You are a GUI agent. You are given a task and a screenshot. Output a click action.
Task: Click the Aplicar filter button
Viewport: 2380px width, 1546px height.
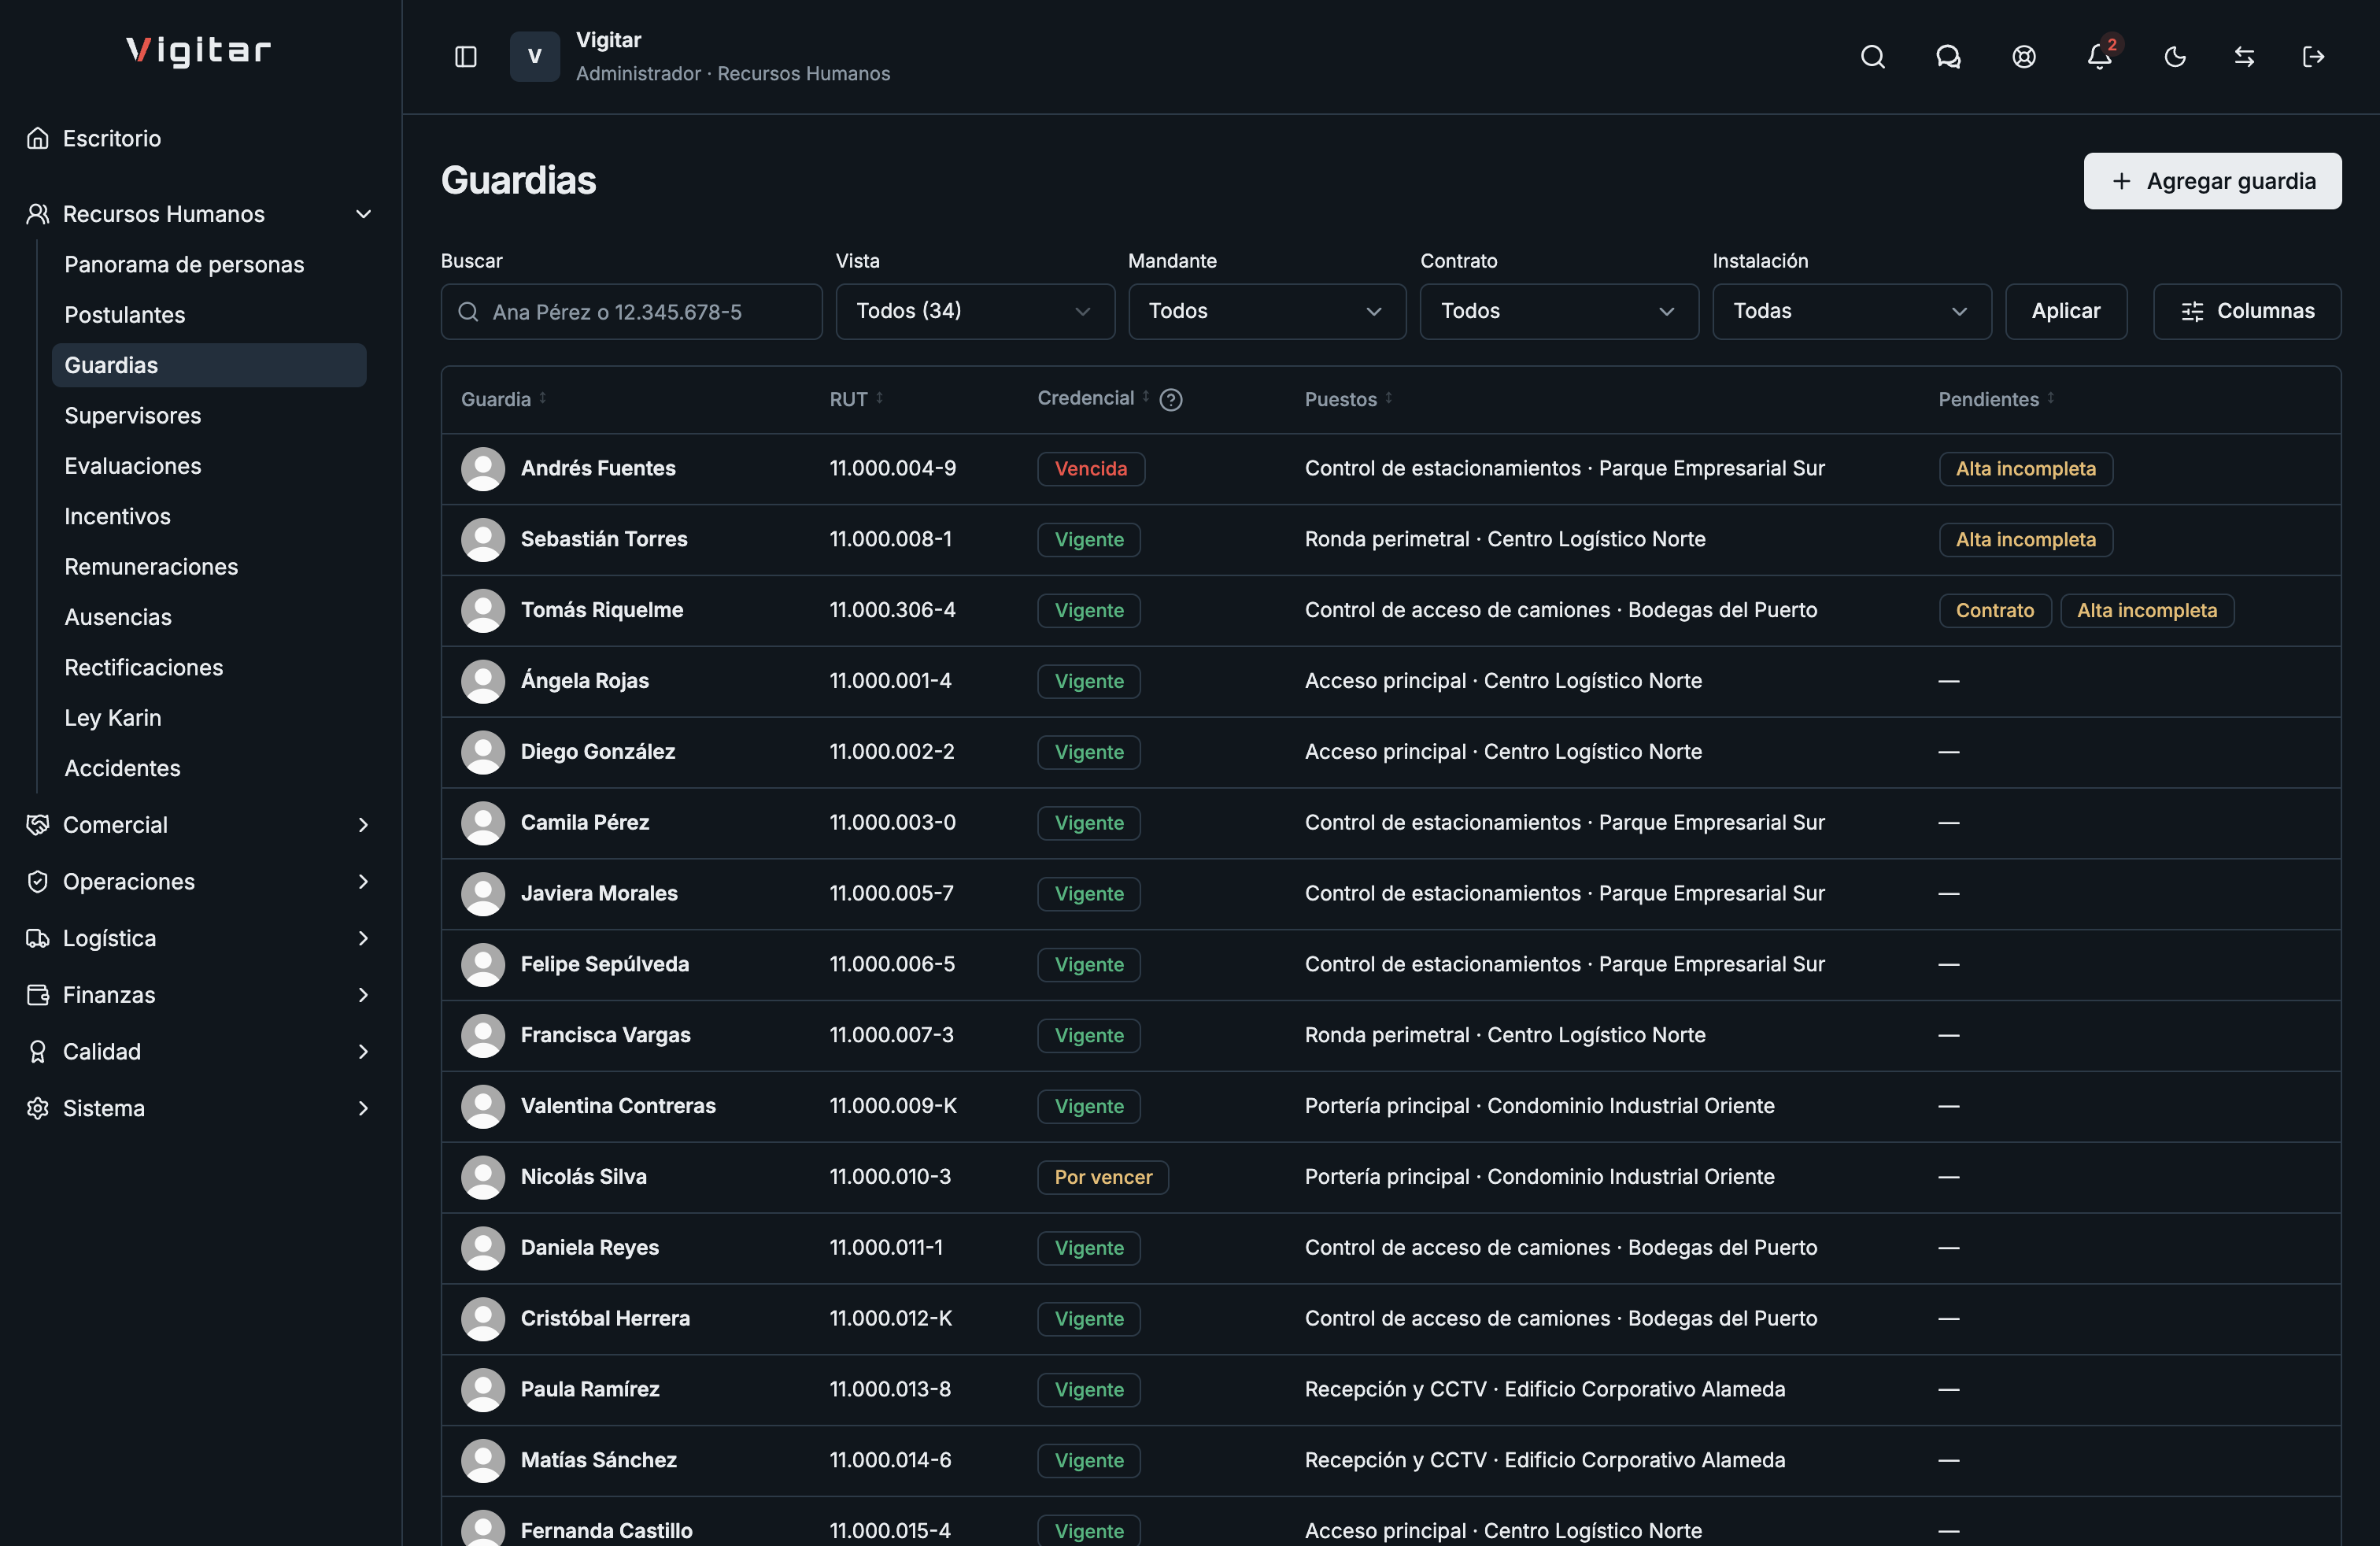[2065, 311]
